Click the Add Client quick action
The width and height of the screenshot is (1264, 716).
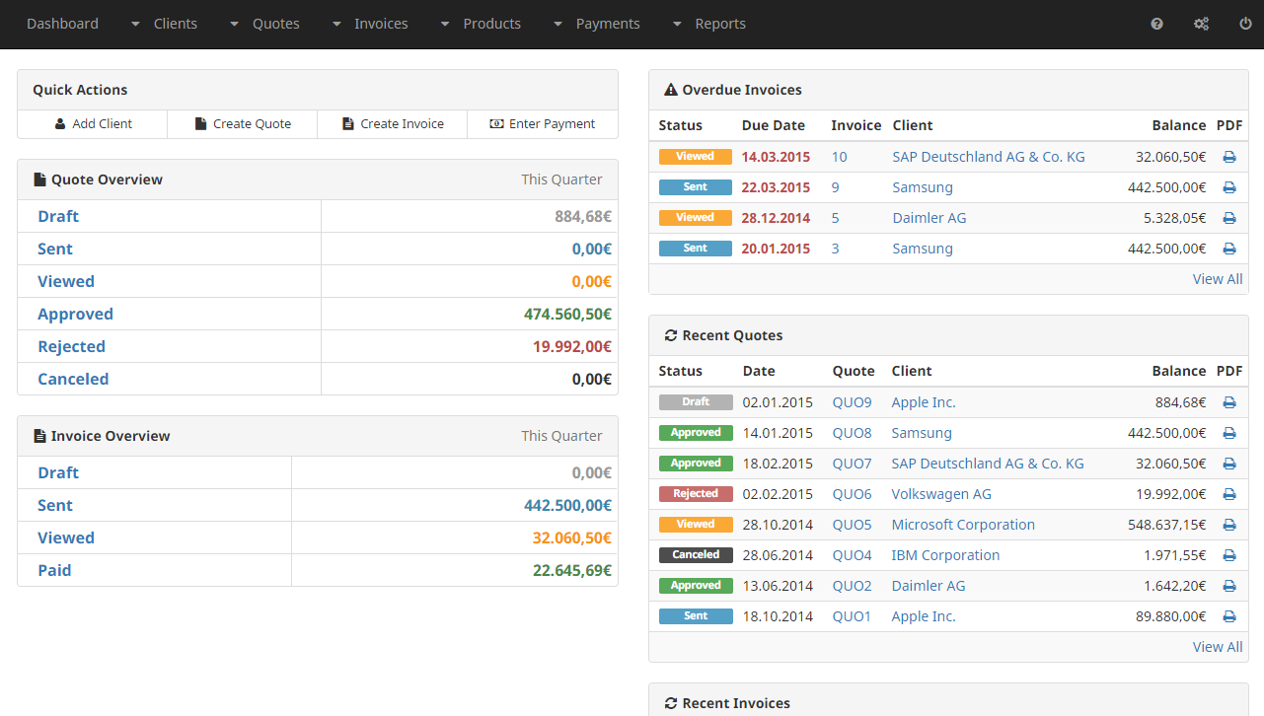[93, 124]
